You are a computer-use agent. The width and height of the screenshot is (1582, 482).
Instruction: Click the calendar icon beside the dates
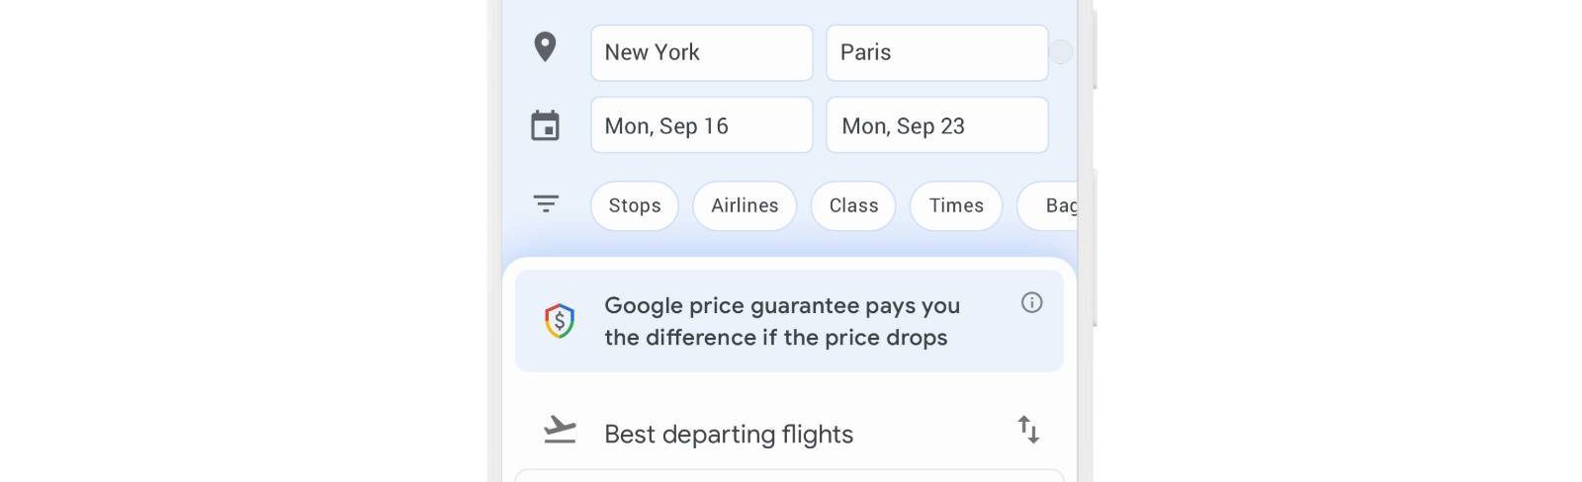[545, 125]
